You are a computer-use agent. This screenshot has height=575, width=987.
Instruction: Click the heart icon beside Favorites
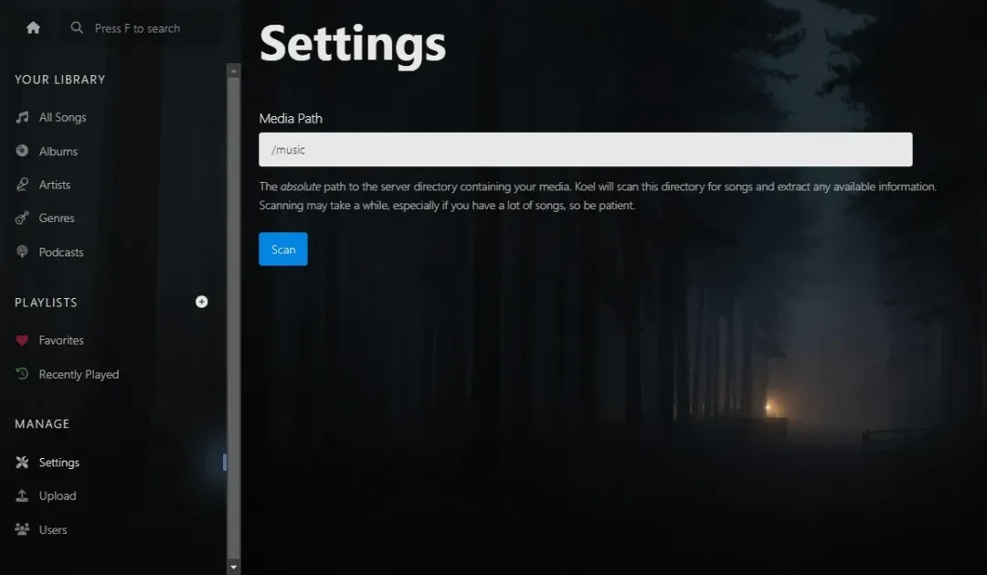pyautogui.click(x=22, y=340)
